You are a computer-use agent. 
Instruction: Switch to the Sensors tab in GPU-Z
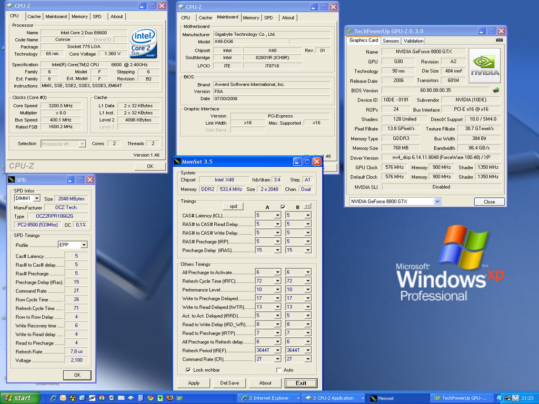pyautogui.click(x=391, y=41)
